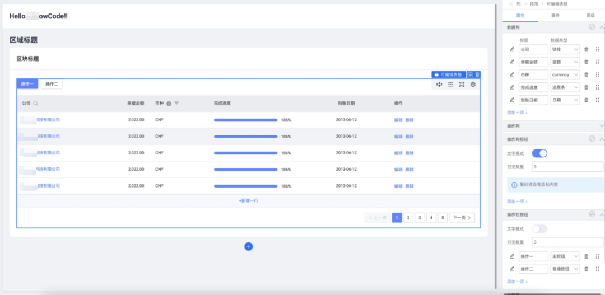Click the fullscreen frame icon in table toolbar
The image size is (605, 295).
462,85
